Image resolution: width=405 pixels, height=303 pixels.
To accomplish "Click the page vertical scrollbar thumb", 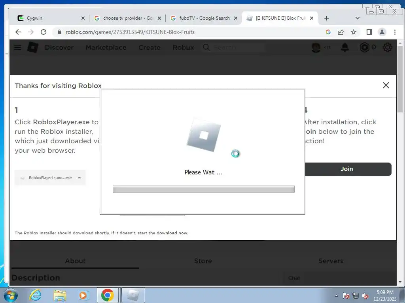I will click(x=400, y=79).
